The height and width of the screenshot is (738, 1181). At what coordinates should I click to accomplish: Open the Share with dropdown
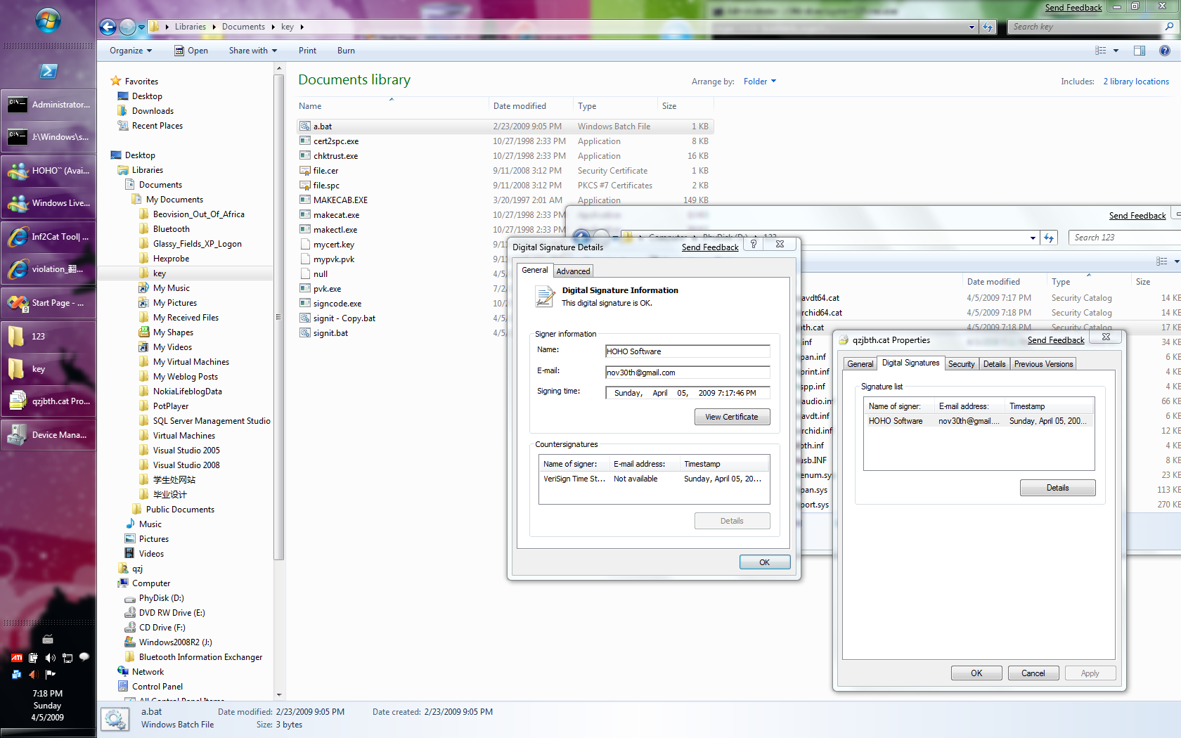pos(253,51)
